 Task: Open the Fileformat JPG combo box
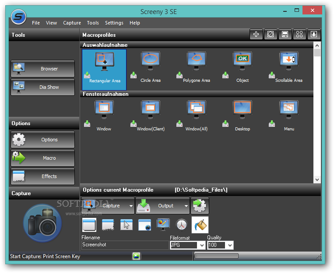pyautogui.click(x=188, y=245)
